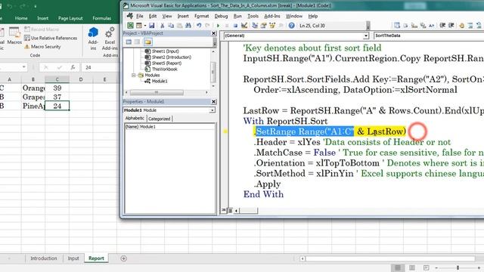
Task: Switch to Alphabetic tab in Properties
Action: (x=135, y=119)
